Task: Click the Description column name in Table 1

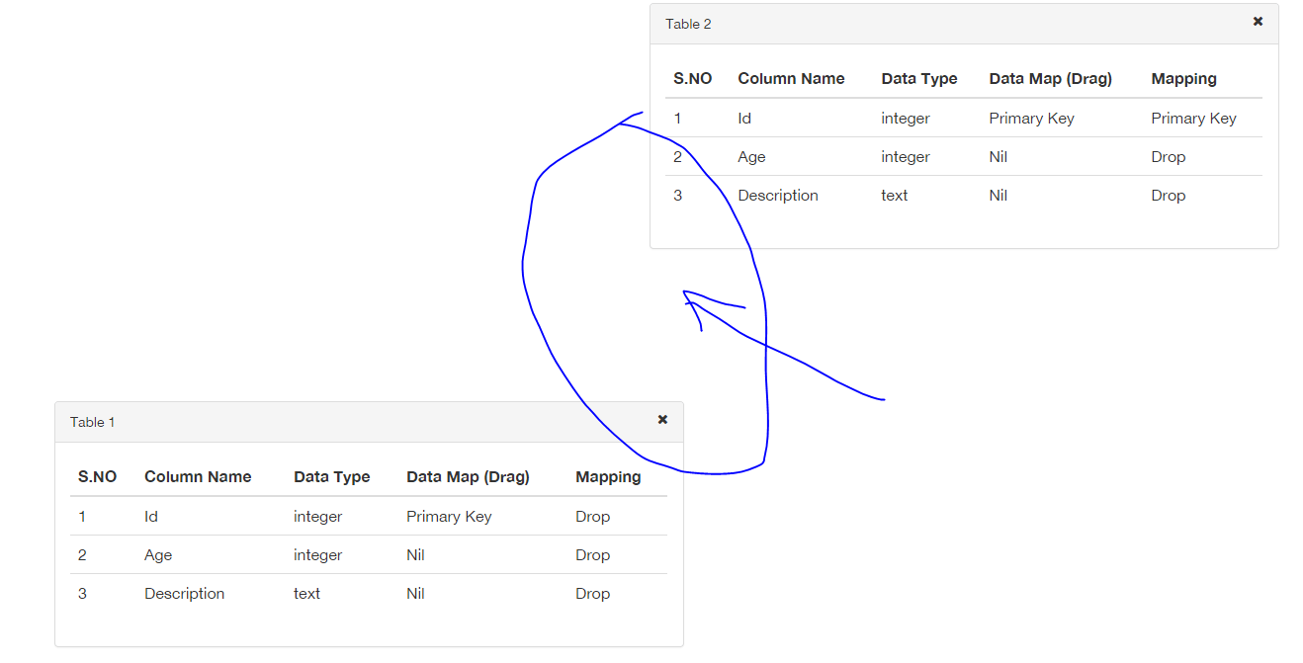Action: [184, 593]
